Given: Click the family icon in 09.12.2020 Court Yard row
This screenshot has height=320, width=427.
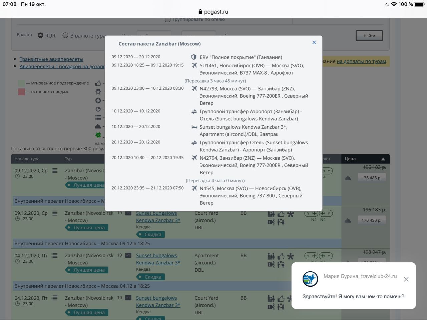Looking at the screenshot, I should click(271, 214).
